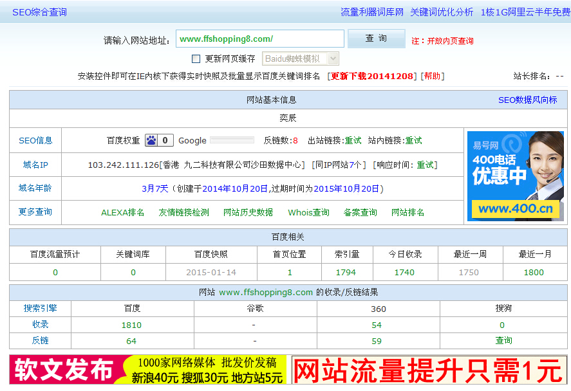Click 2014年10月20日 creation date
This screenshot has height=391, width=571.
235,189
